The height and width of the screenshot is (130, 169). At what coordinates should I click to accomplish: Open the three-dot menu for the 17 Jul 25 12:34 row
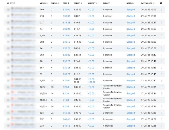[161, 93]
